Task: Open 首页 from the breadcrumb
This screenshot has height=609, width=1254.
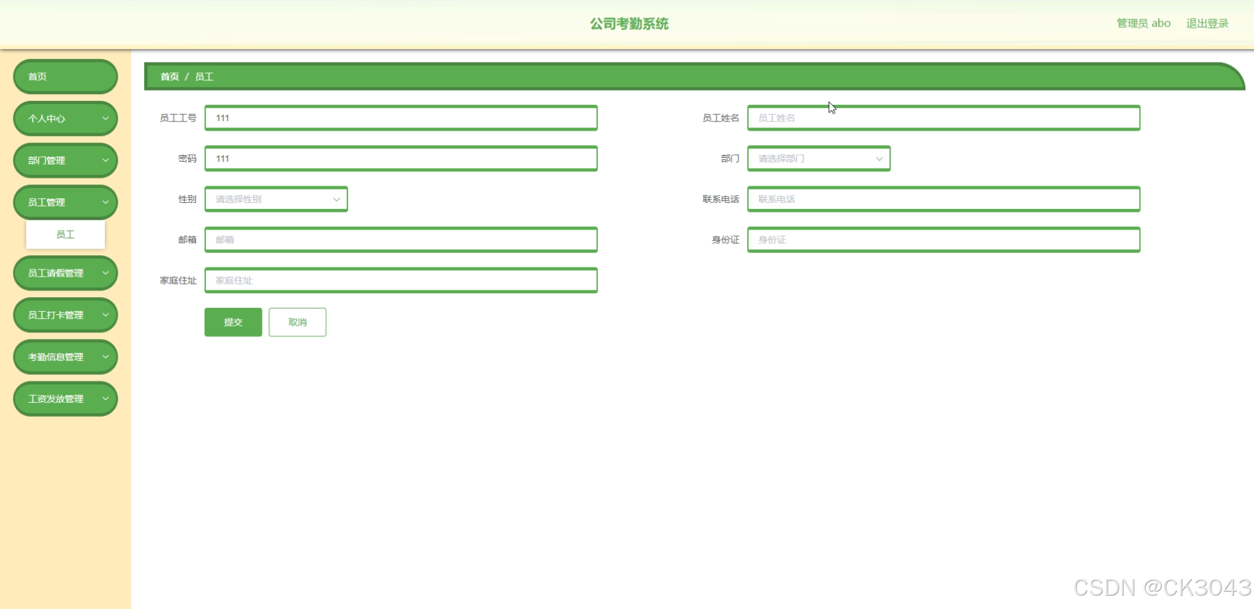Action: click(169, 76)
